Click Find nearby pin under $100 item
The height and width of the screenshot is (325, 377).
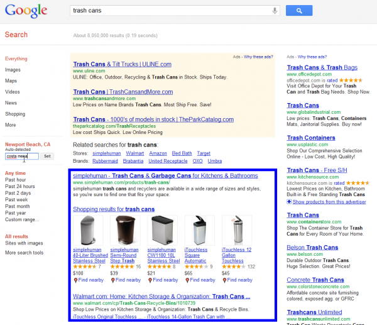89,280
